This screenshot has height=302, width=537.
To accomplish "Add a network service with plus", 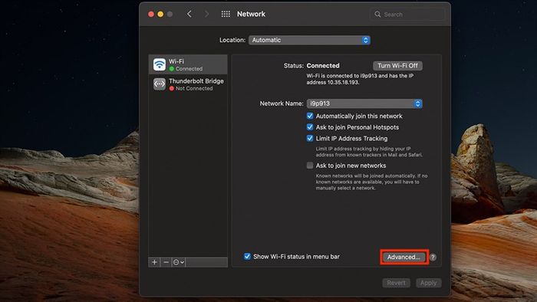I will coord(154,262).
